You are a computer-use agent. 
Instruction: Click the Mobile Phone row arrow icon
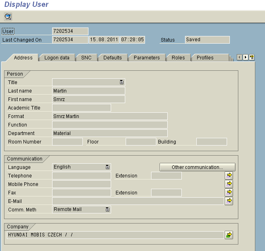(x=229, y=184)
